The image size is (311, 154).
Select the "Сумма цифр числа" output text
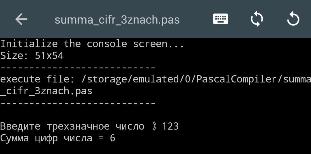46,138
